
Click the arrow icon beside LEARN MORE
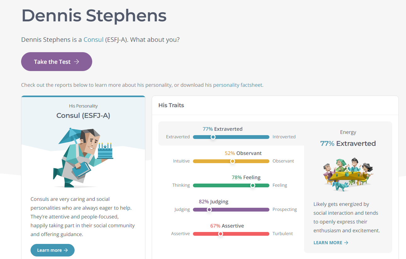[x=346, y=243]
